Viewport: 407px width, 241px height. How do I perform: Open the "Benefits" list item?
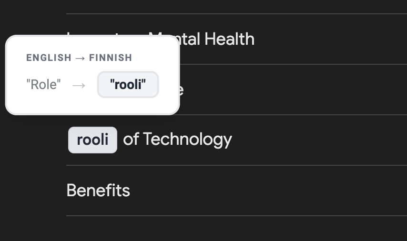(x=98, y=191)
